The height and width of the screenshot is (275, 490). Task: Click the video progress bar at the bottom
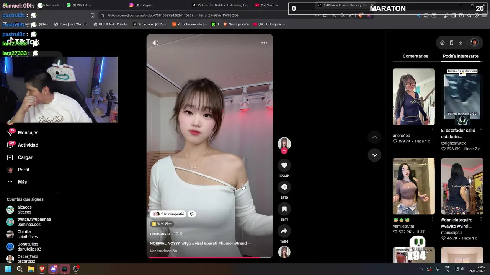pyautogui.click(x=210, y=257)
